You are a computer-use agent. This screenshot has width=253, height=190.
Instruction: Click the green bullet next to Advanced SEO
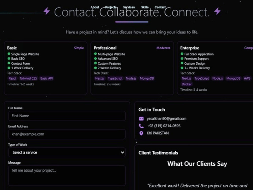click(95, 59)
